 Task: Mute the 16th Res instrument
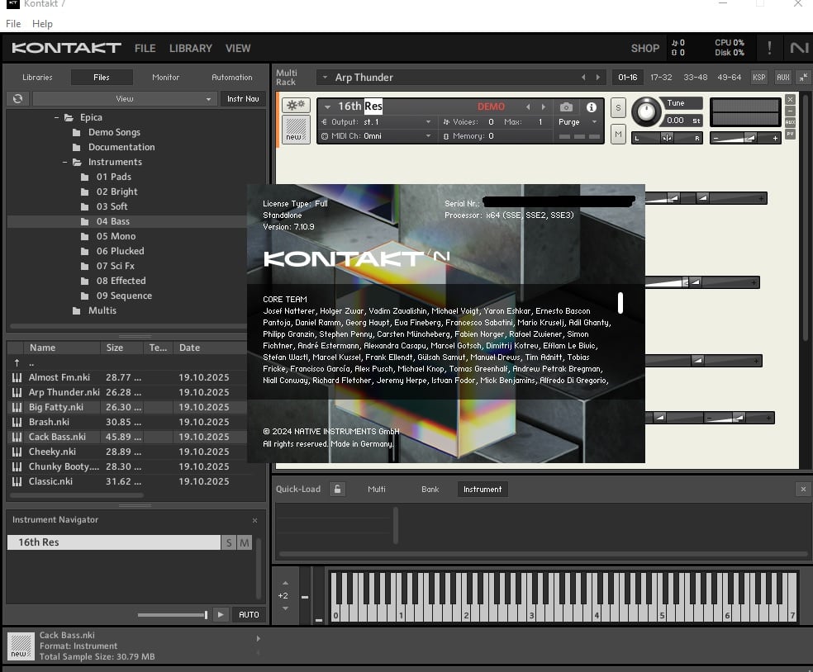618,135
